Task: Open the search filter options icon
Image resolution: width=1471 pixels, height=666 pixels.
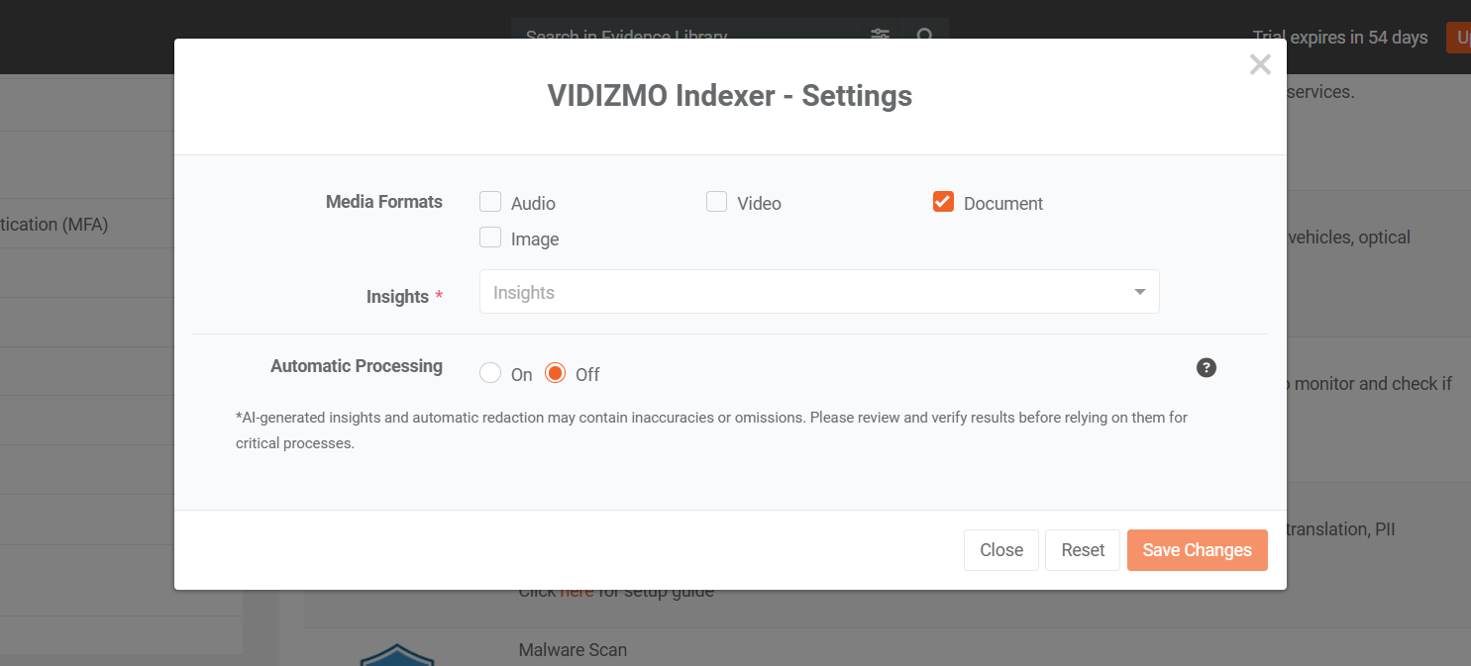Action: (880, 35)
